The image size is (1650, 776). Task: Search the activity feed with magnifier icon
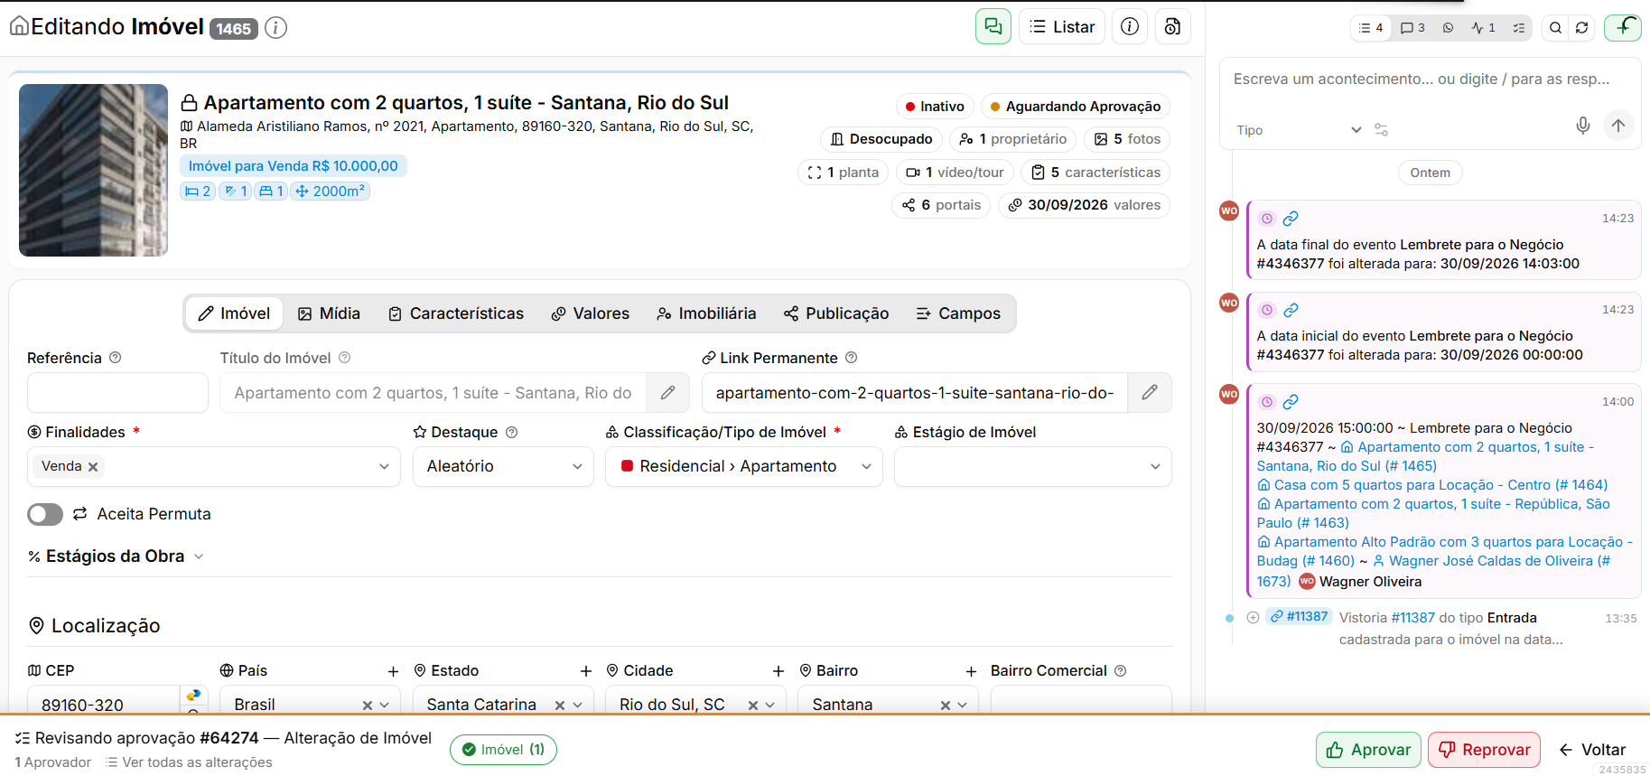click(x=1555, y=28)
